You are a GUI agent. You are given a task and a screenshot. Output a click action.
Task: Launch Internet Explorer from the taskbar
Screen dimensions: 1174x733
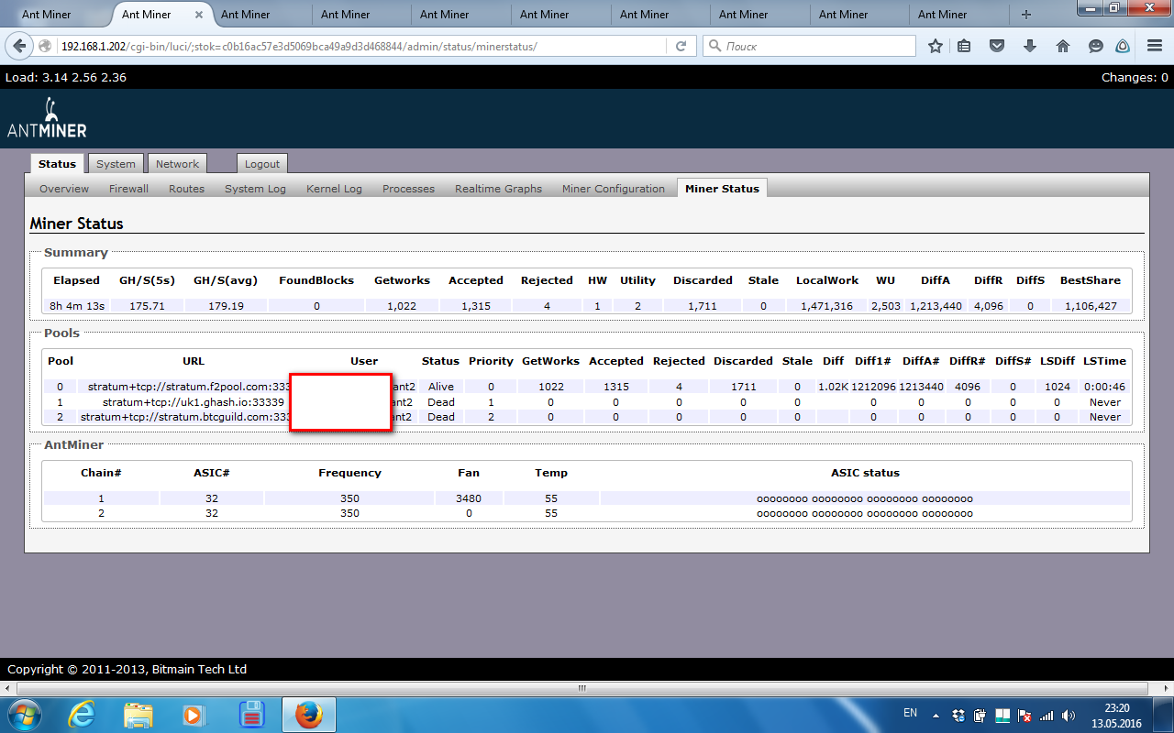pyautogui.click(x=82, y=715)
